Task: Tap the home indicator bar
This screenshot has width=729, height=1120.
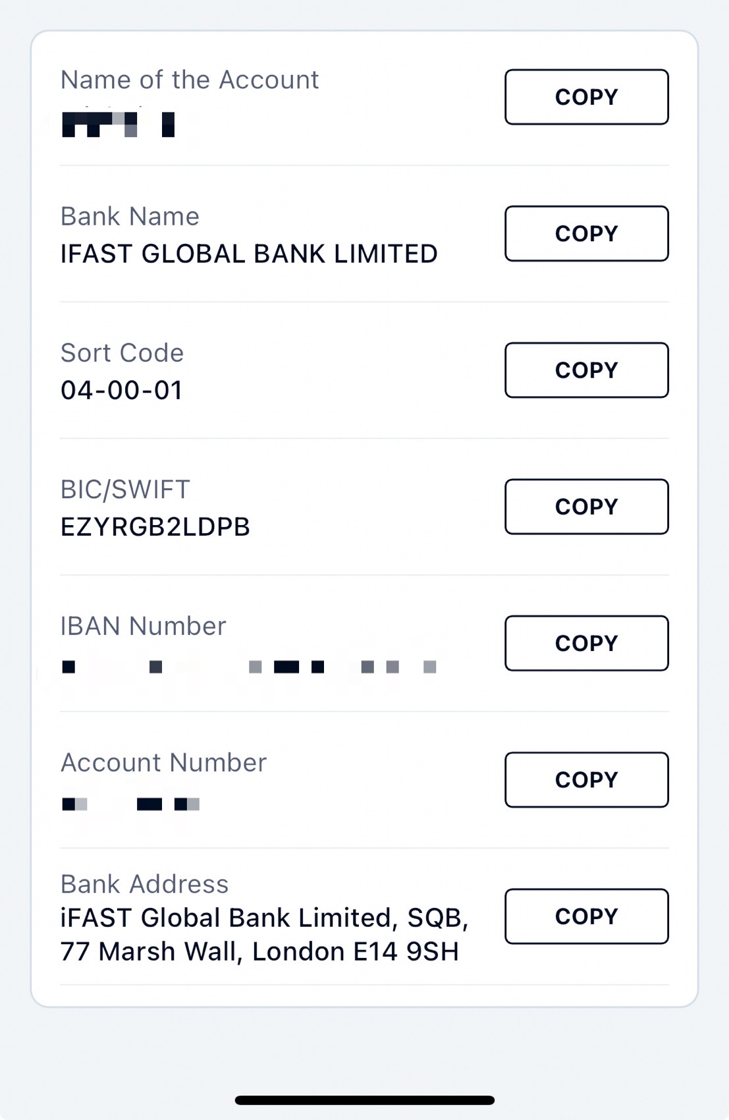Action: [364, 1100]
